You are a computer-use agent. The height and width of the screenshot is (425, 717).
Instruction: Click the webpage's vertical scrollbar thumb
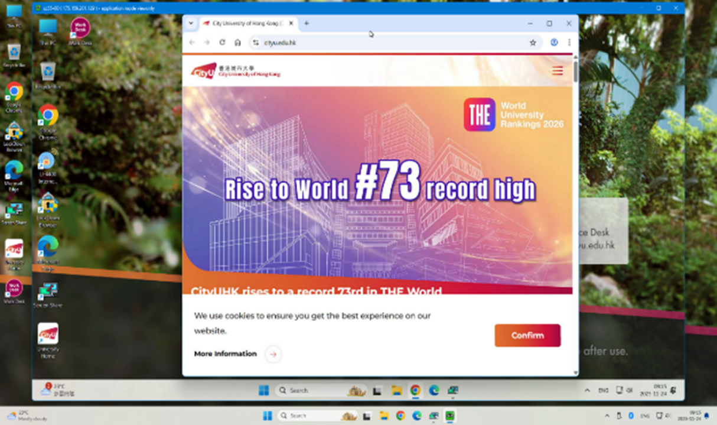(576, 71)
